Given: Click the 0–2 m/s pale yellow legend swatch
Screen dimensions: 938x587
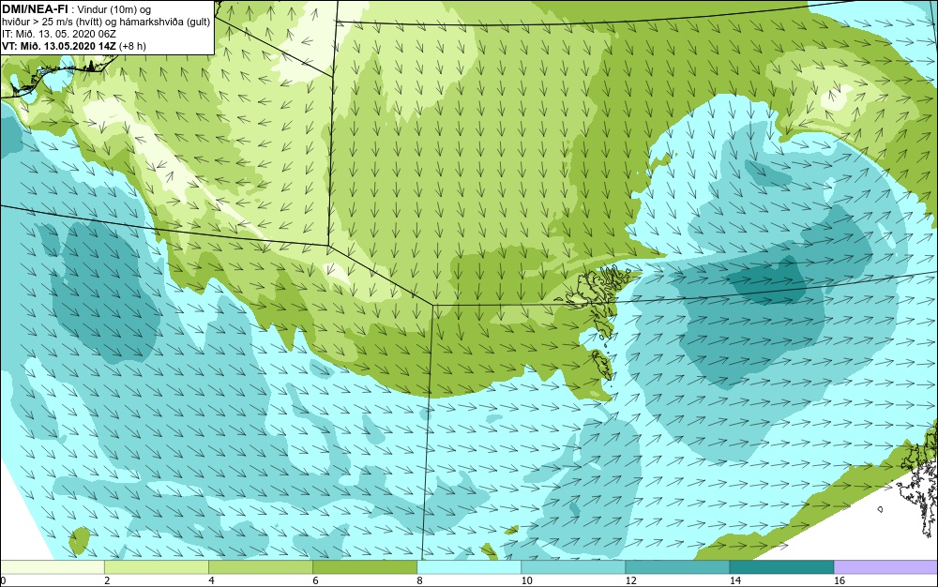Looking at the screenshot, I should [x=52, y=567].
